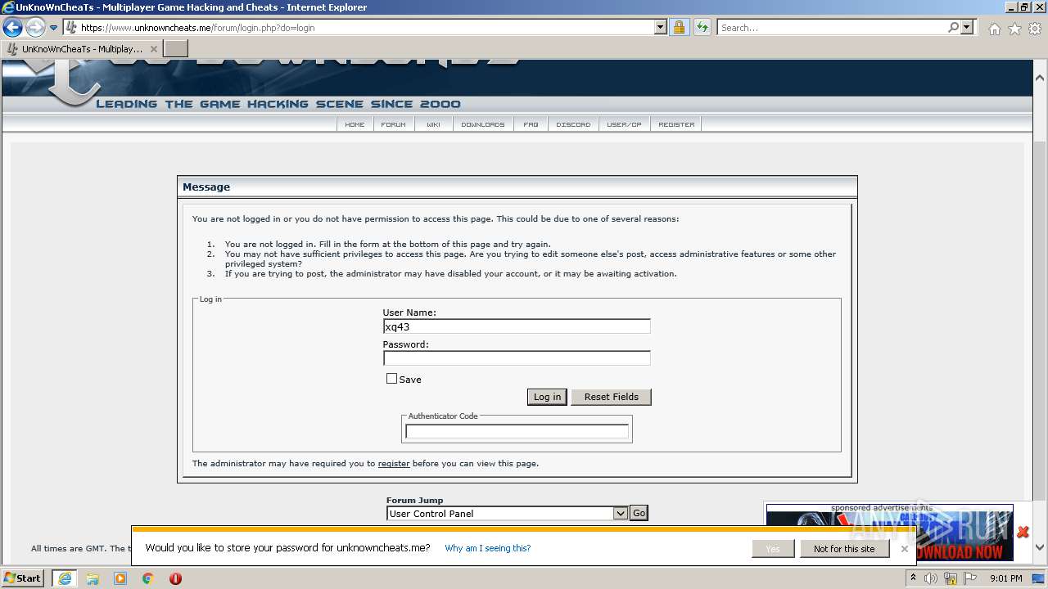Choose Yes to store password

[x=773, y=549]
